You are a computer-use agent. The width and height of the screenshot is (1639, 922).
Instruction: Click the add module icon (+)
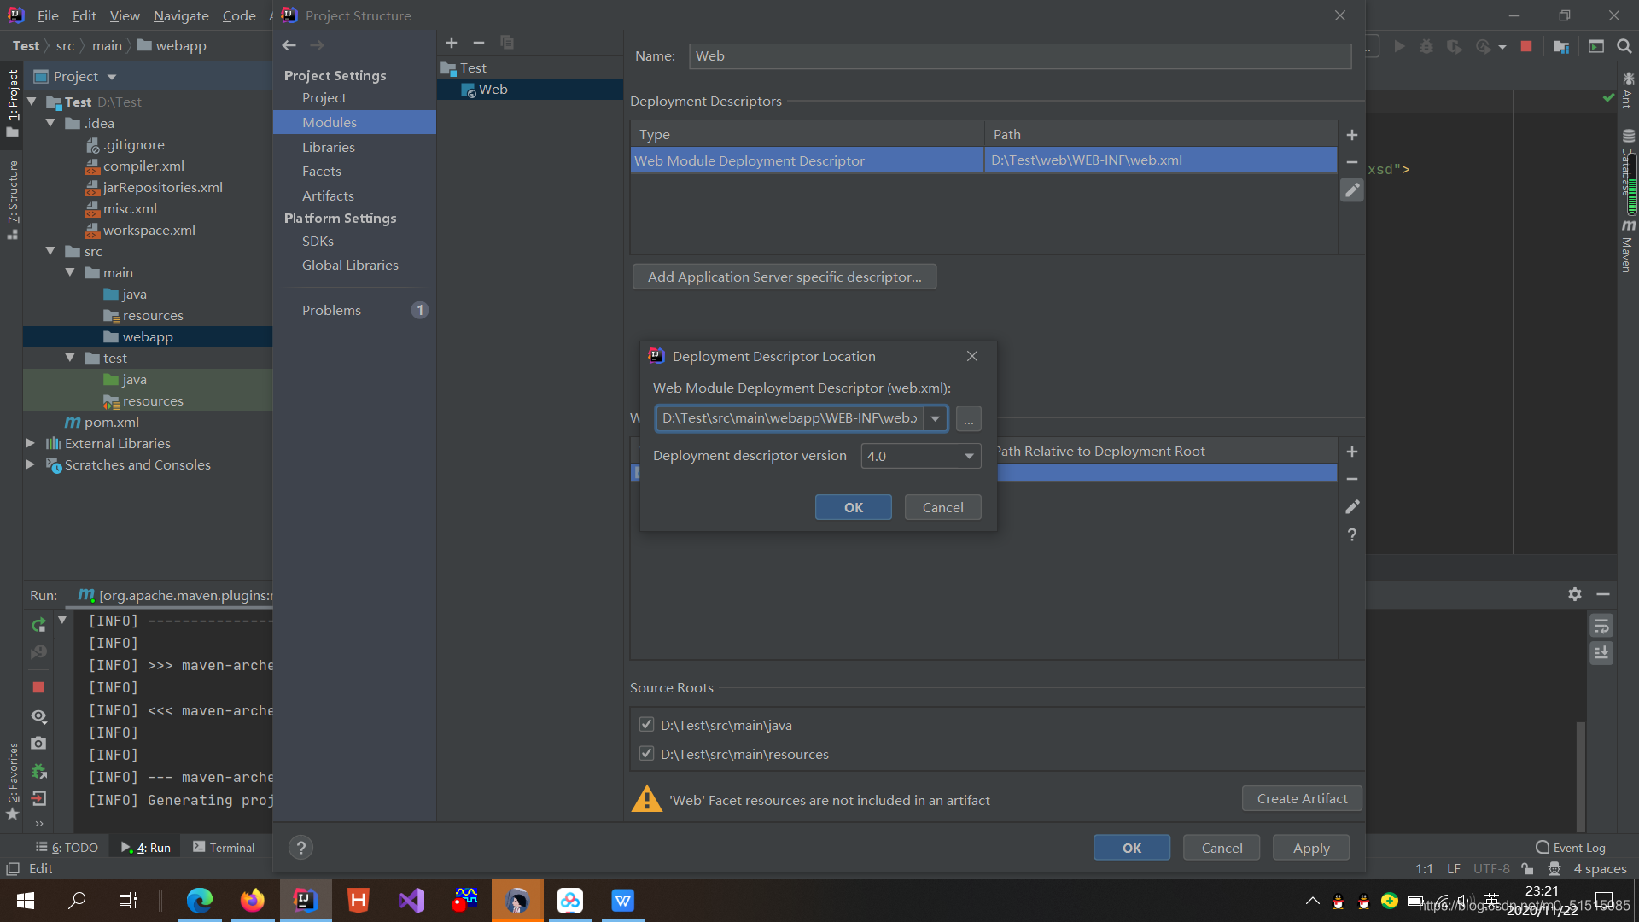pyautogui.click(x=450, y=43)
